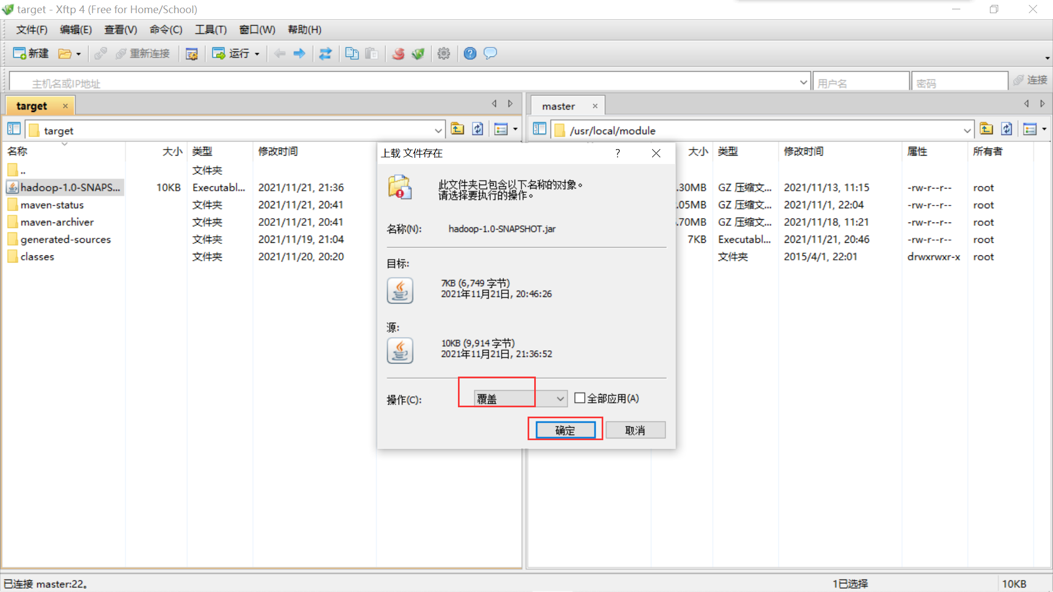Open the 工具(T) menu
Screen dimensions: 1053x592
tap(211, 30)
